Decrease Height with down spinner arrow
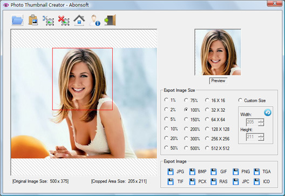 [261, 139]
